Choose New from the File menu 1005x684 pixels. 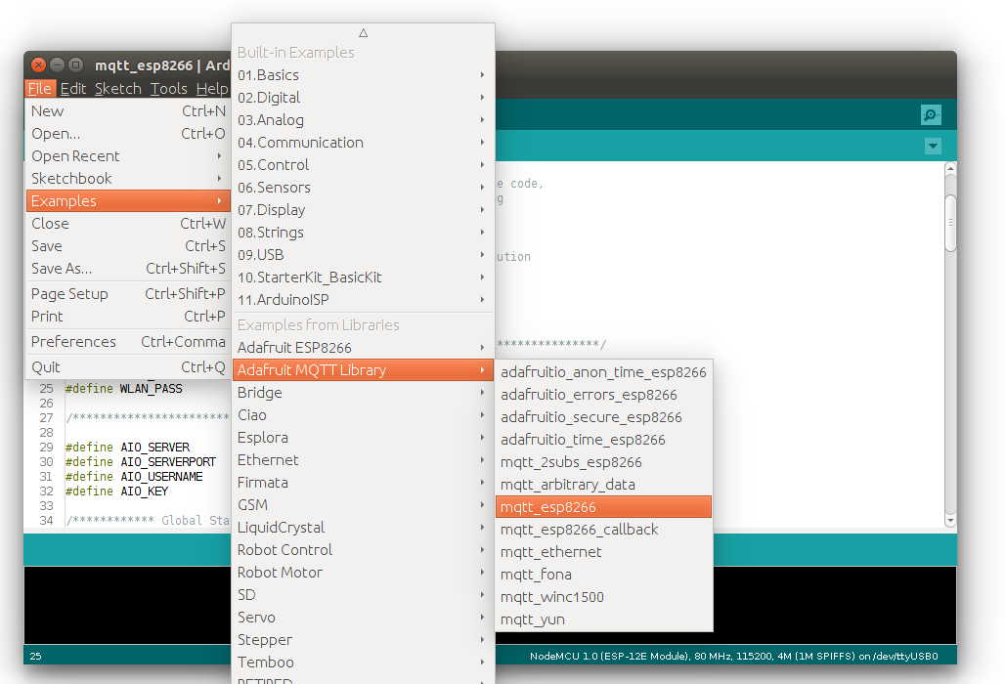128,110
